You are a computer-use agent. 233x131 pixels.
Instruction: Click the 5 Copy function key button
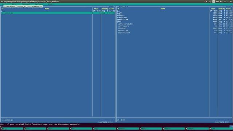pos(104,128)
